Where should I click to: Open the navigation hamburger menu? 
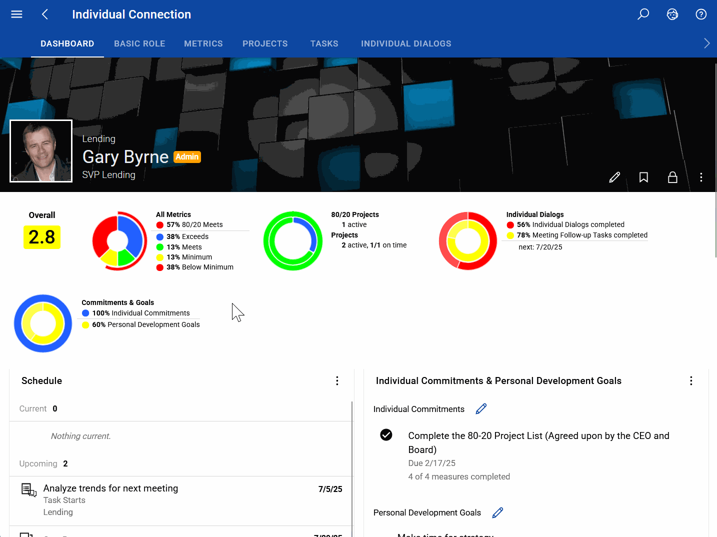tap(16, 14)
